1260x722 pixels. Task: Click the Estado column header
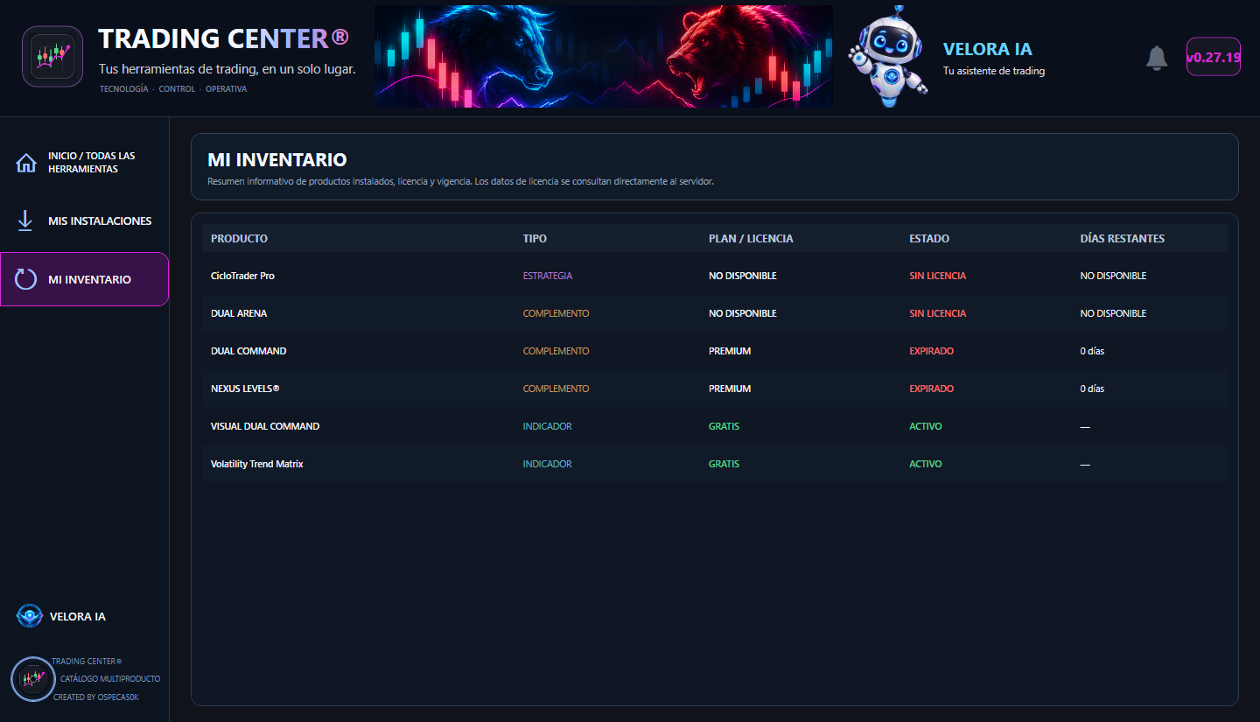coord(929,238)
